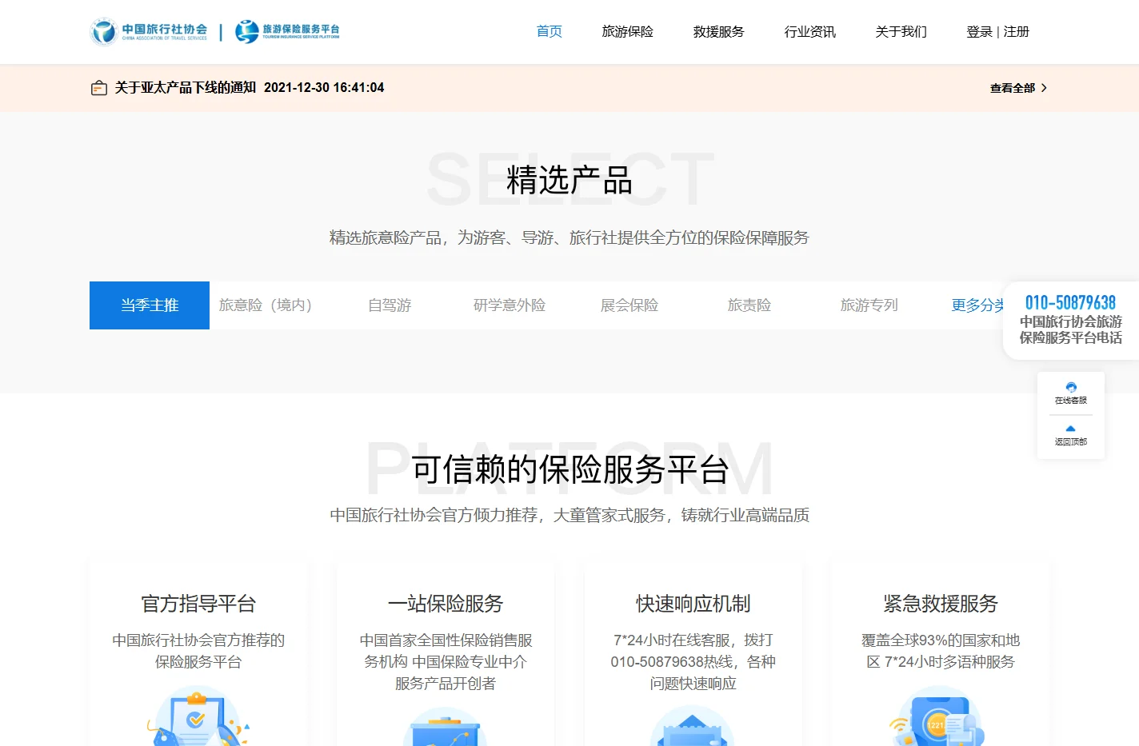Click the 覆盖全球93%的国家和地区 description text

click(941, 651)
